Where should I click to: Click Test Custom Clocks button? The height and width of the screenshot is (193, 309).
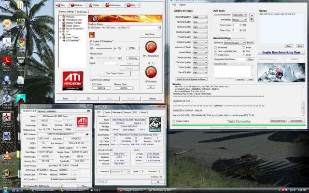[x=115, y=73]
